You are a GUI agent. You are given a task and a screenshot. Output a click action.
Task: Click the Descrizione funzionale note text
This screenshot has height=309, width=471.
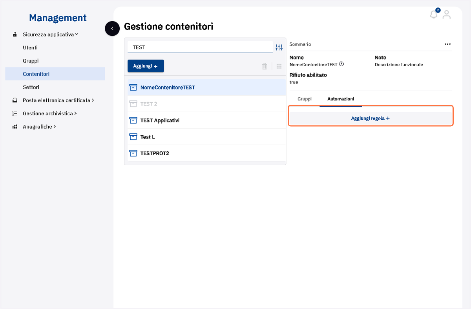[x=399, y=65]
